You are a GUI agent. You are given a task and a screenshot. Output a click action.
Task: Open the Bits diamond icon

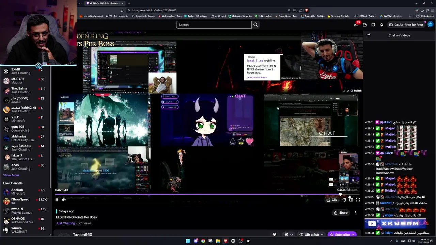coord(382,24)
